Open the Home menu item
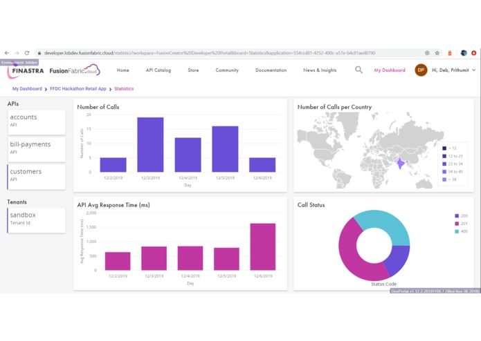This screenshot has height=341, width=481. pos(122,70)
